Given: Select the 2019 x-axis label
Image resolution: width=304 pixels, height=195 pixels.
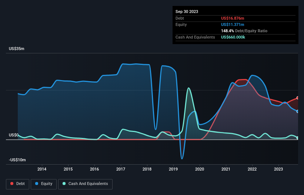Looking at the screenshot, I should 173,169.
